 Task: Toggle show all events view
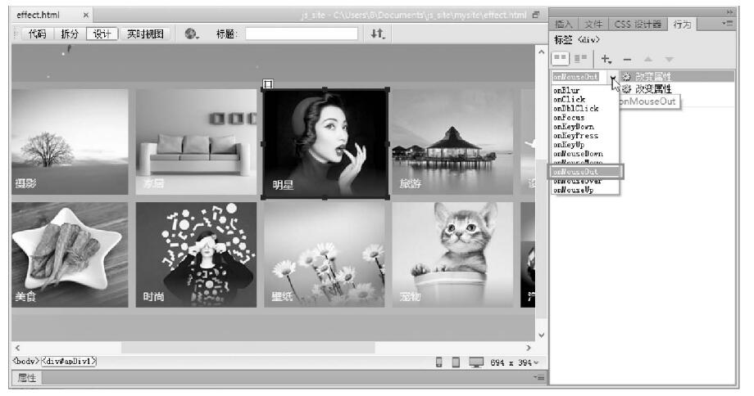click(581, 59)
